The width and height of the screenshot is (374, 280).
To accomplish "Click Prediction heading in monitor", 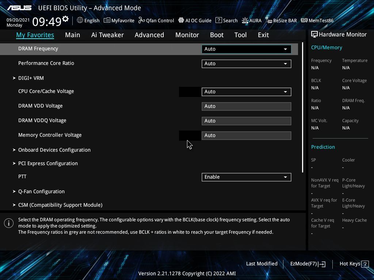I will coord(323,147).
